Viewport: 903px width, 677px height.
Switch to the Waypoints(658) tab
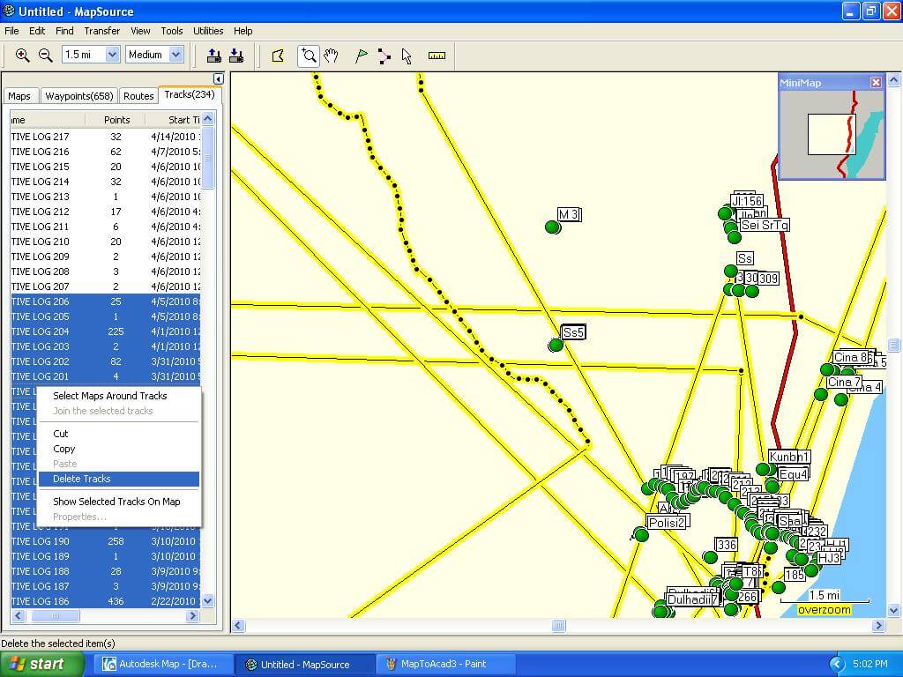pos(79,96)
